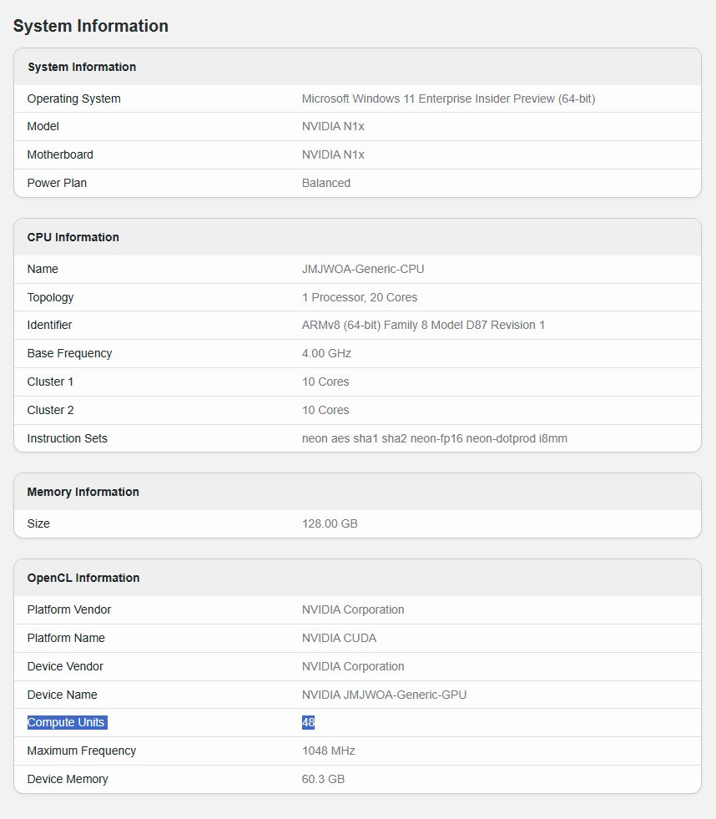
Task: Select 'JMJWOA-Generic-CPU' value
Action: point(363,269)
